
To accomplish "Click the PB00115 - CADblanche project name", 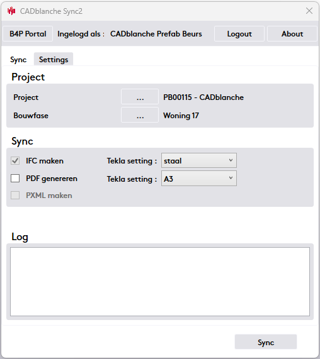I will (203, 97).
